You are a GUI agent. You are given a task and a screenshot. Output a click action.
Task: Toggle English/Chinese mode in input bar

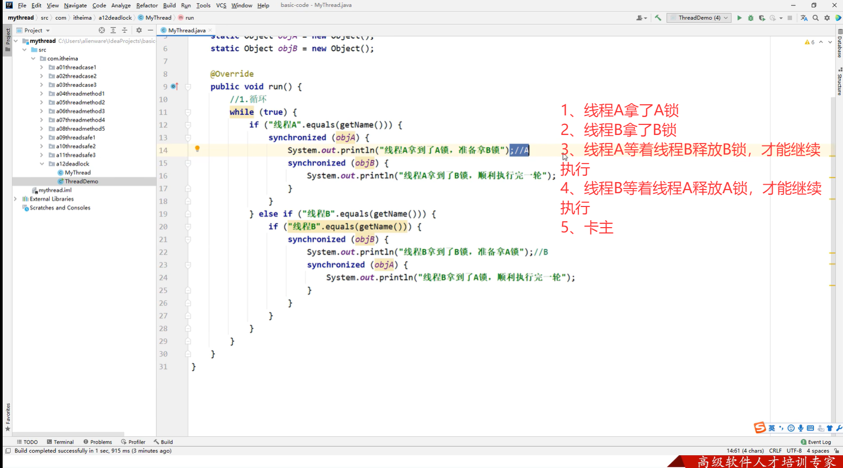pyautogui.click(x=772, y=428)
